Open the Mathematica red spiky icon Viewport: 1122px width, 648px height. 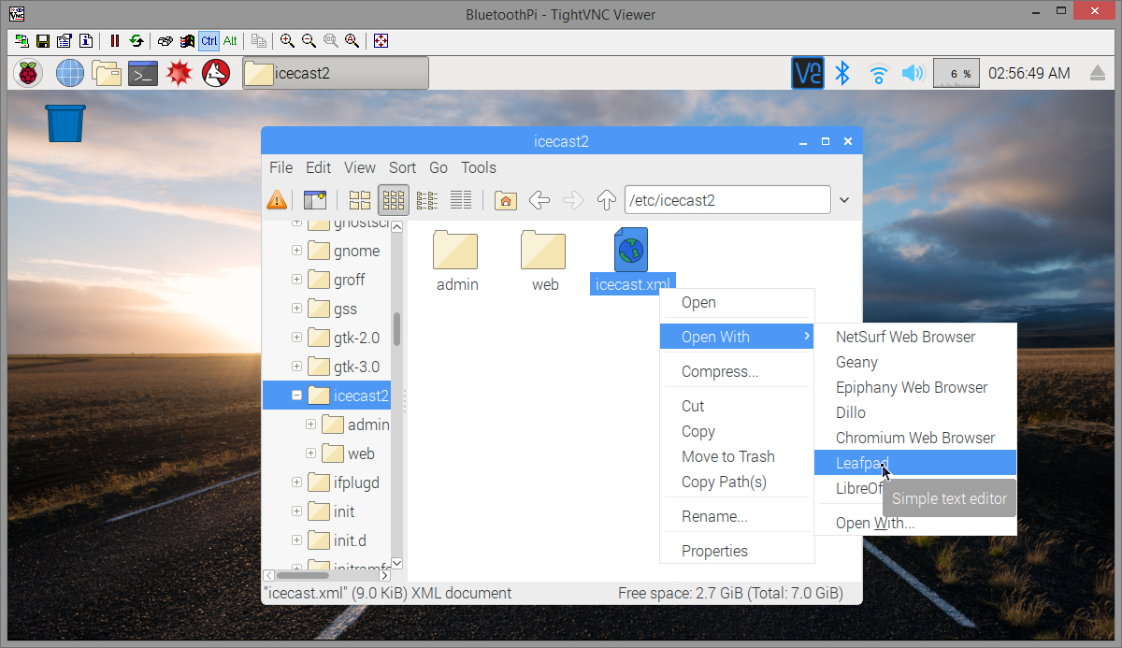180,73
